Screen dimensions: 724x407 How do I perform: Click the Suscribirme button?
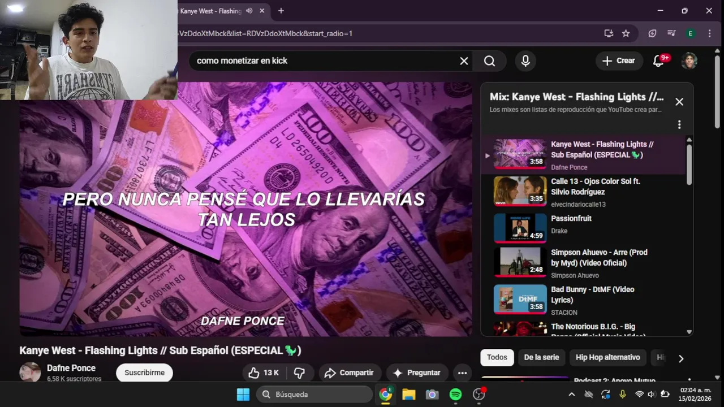[144, 373]
